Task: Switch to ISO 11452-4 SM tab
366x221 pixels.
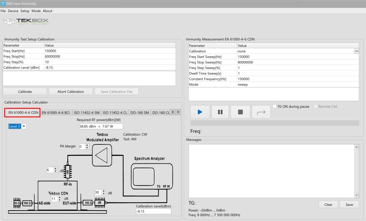Action: (87, 112)
